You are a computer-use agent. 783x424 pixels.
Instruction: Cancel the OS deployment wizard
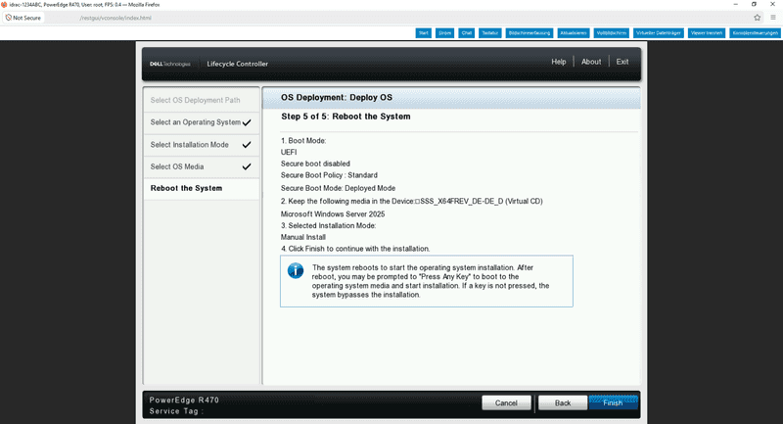pos(506,403)
